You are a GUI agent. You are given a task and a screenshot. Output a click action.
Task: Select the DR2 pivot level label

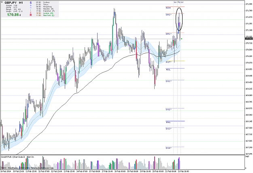[x=168, y=15]
